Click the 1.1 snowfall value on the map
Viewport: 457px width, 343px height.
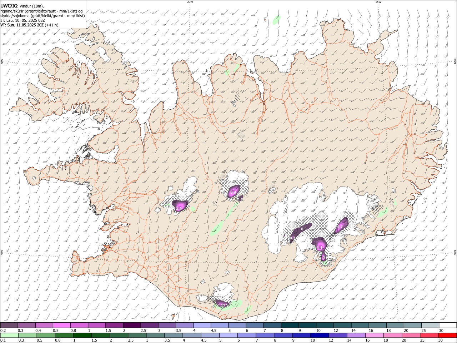(320, 248)
